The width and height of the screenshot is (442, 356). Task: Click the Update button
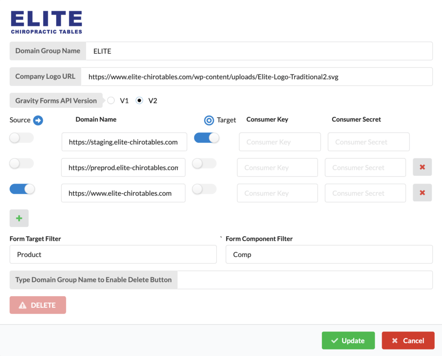coord(348,340)
